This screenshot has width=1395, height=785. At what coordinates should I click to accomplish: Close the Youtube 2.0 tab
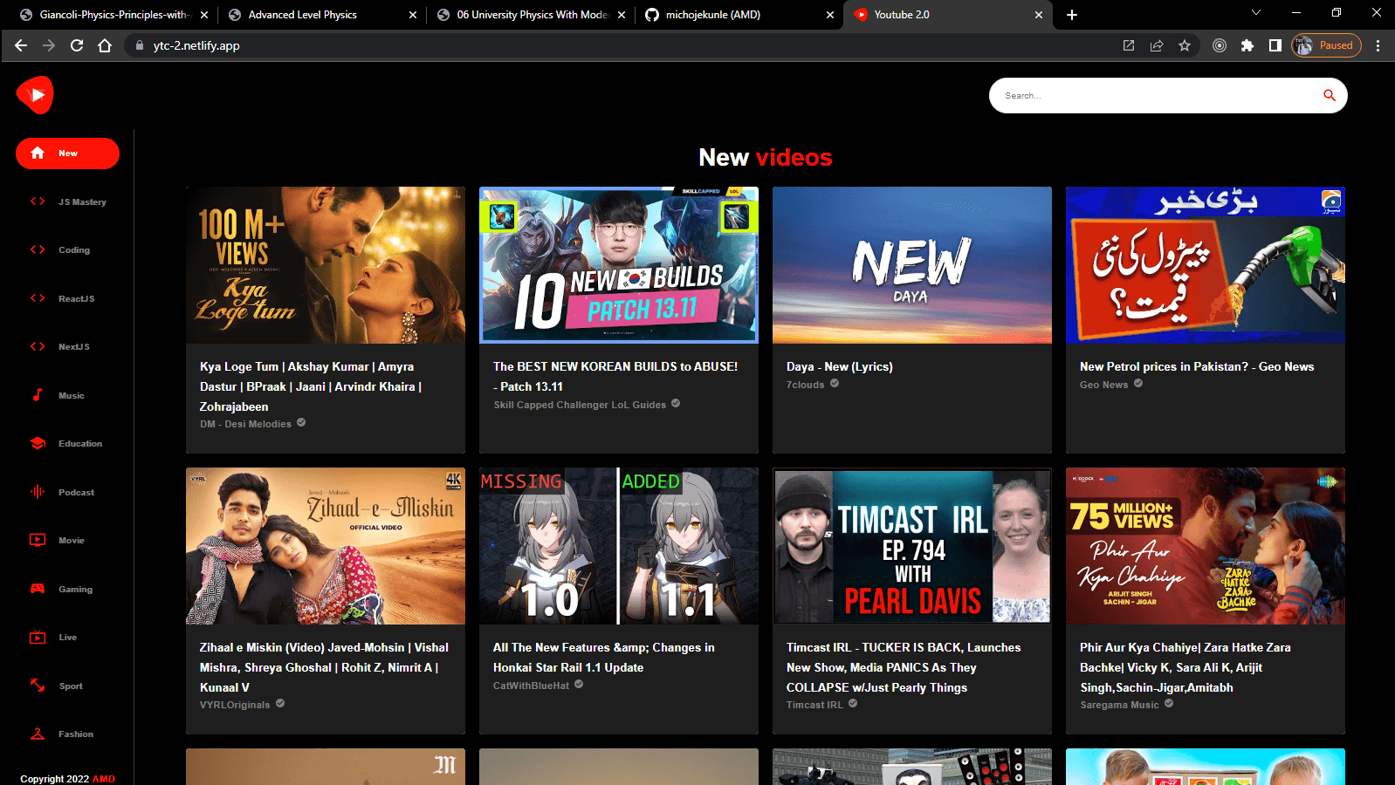tap(1039, 15)
